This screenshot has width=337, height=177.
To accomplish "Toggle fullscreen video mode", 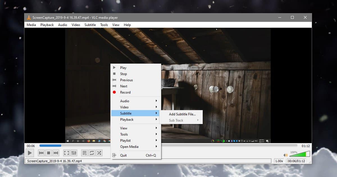I will 67,153.
